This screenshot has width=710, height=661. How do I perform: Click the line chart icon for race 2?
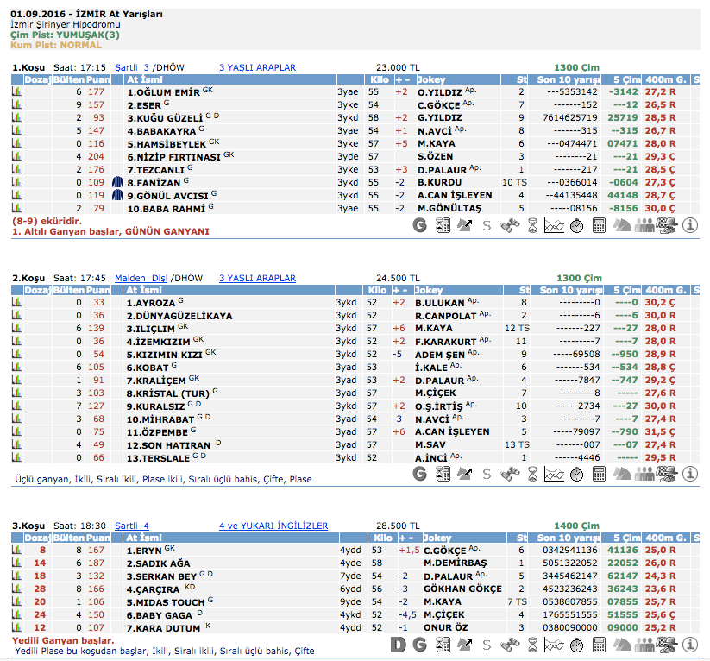[x=555, y=473]
